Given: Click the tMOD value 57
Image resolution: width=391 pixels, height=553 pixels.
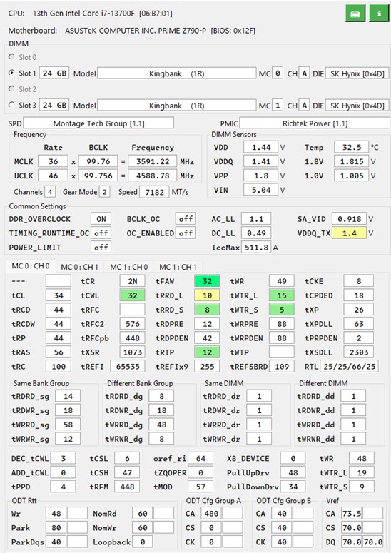Looking at the screenshot, I should point(201,487).
